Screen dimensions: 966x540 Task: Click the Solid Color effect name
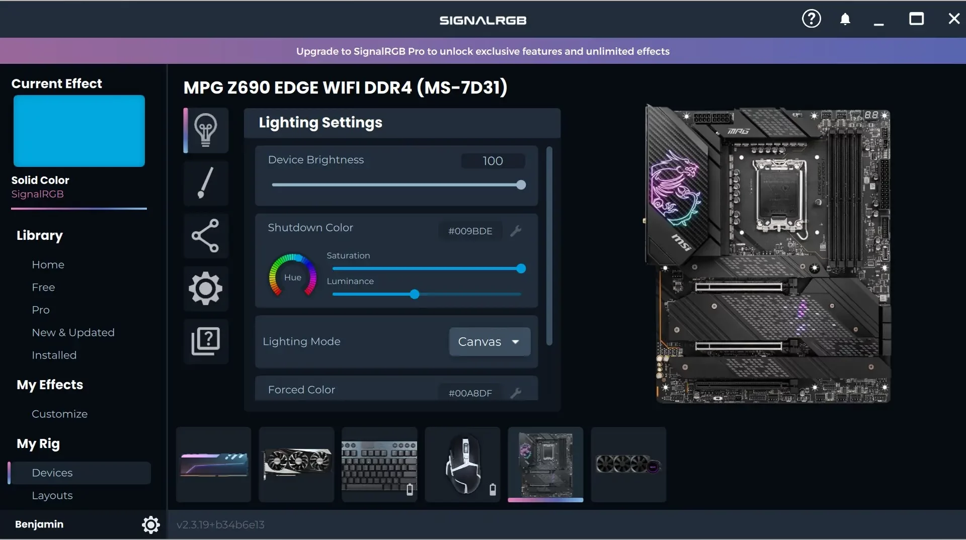coord(40,180)
